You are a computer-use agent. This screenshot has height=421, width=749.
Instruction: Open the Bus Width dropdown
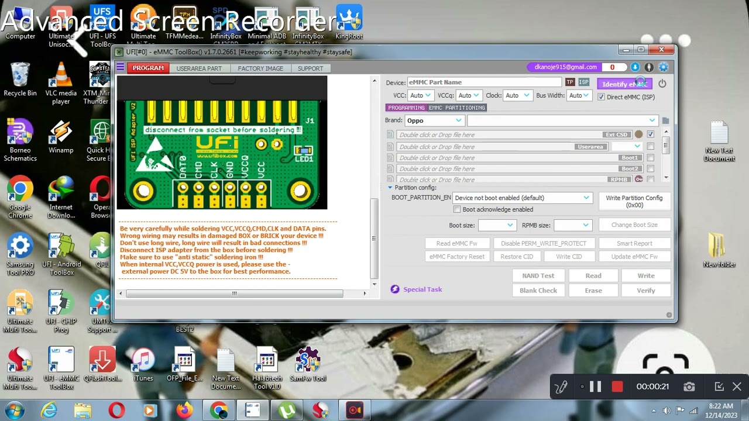(579, 95)
